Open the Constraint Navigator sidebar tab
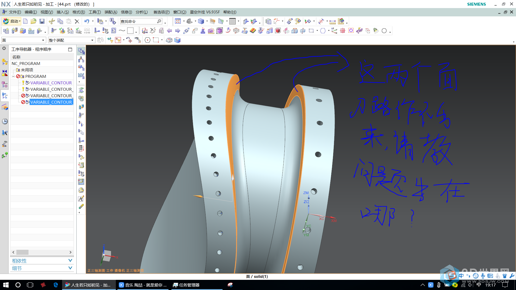 [x=5, y=73]
